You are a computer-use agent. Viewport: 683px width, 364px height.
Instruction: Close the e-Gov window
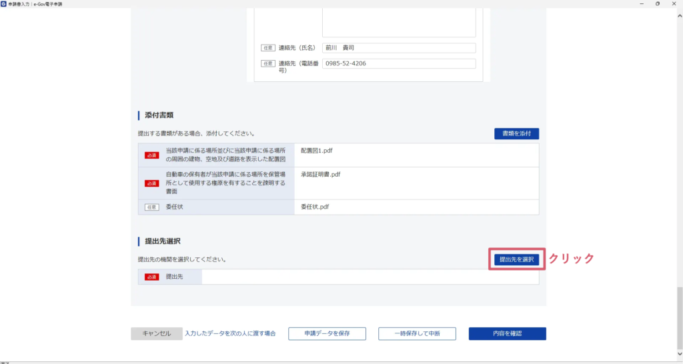(x=675, y=4)
